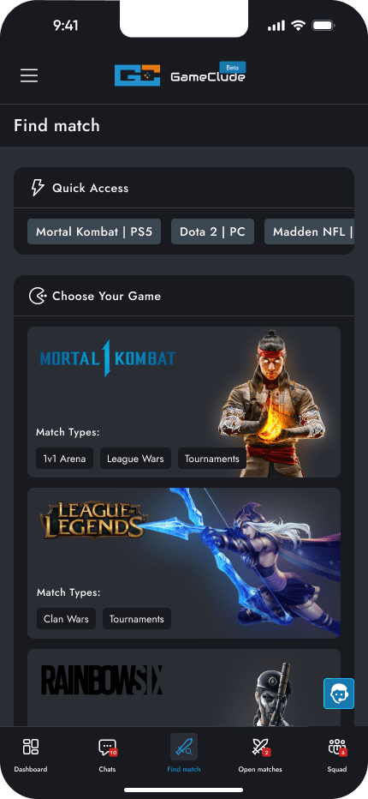Select League of Legends Tournaments type
Image resolution: width=368 pixels, height=799 pixels.
(x=137, y=619)
